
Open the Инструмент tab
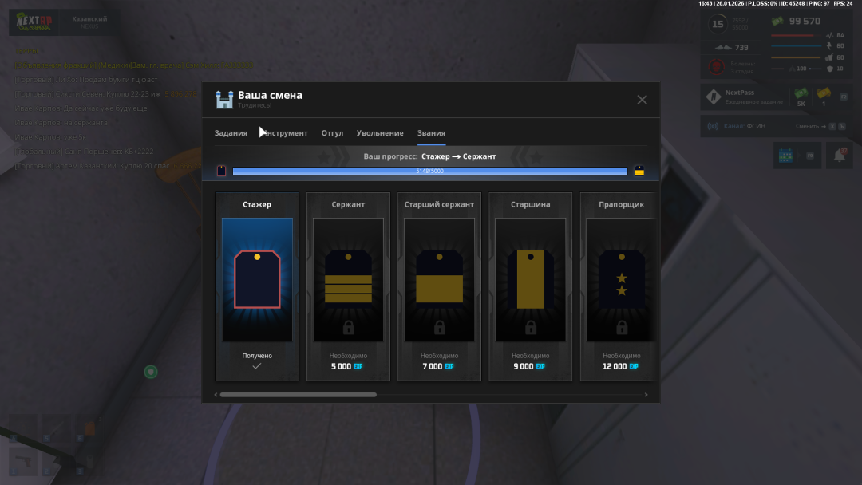[286, 133]
